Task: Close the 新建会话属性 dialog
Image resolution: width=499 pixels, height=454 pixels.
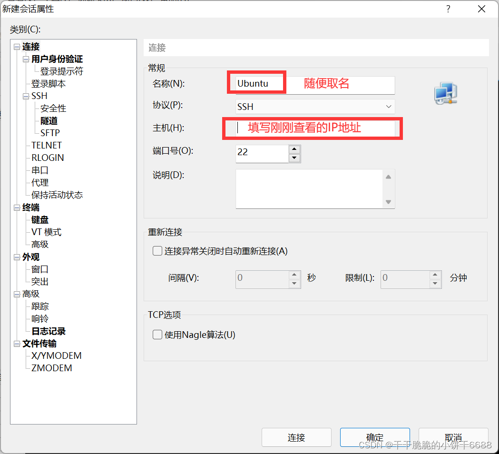Action: point(481,9)
